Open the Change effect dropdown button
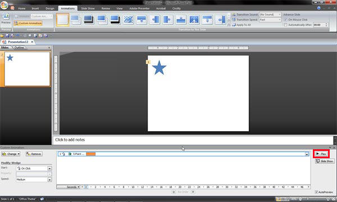 click(11, 154)
